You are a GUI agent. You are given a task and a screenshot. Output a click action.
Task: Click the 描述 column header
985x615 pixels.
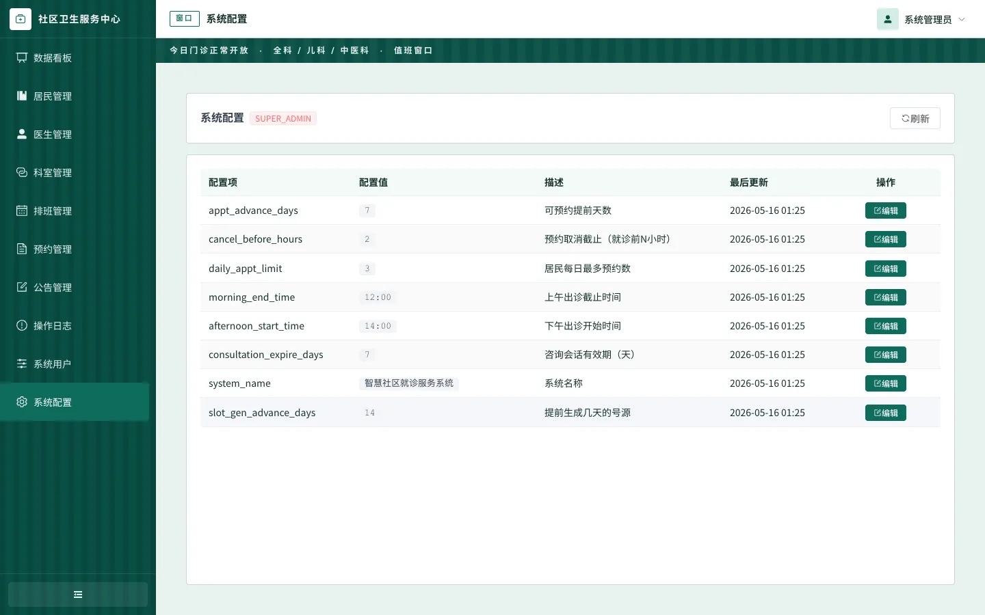point(554,182)
